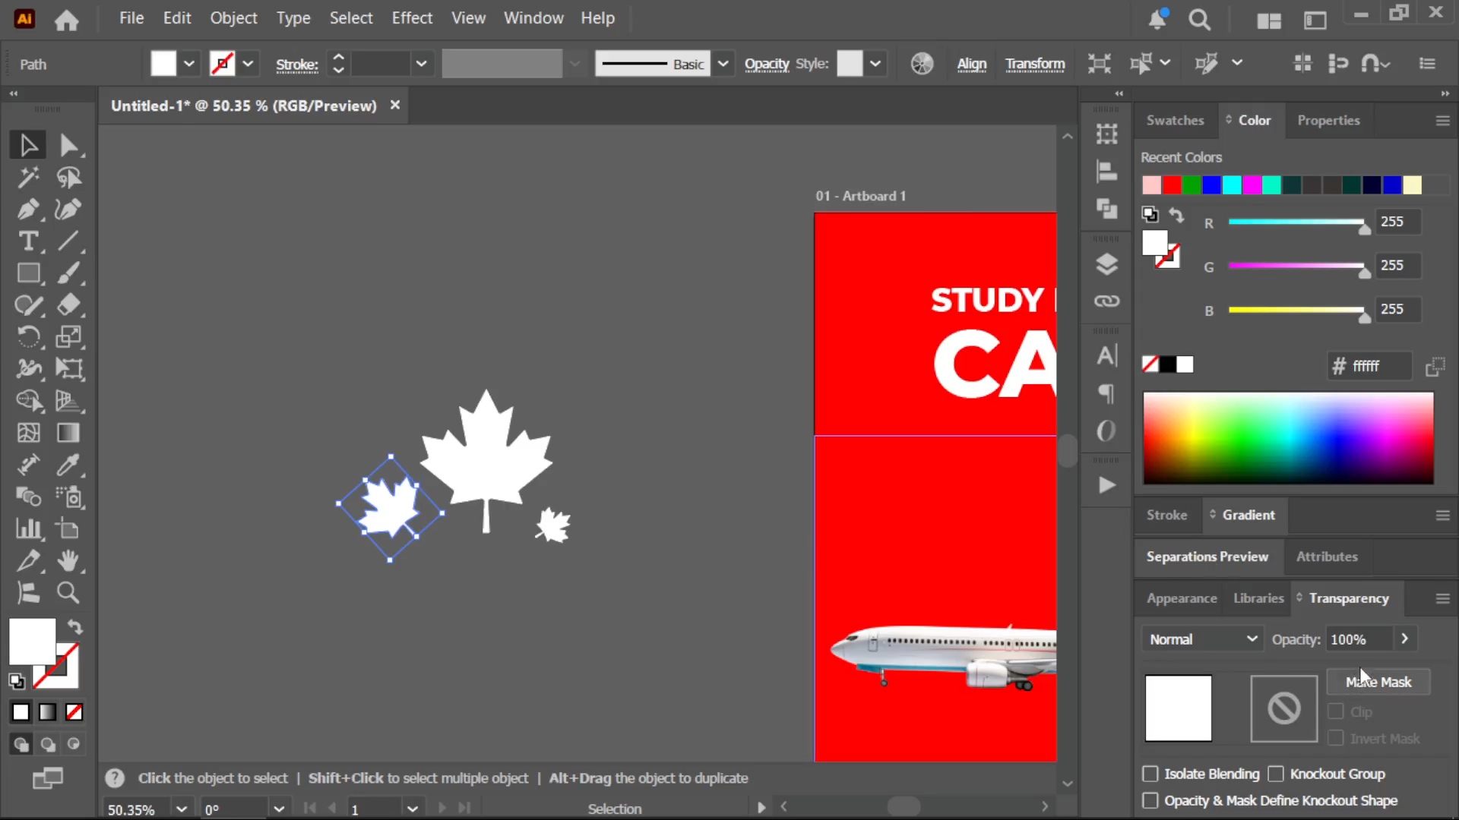Click the red recent color swatch
Viewport: 1459px width, 820px height.
click(x=1172, y=185)
